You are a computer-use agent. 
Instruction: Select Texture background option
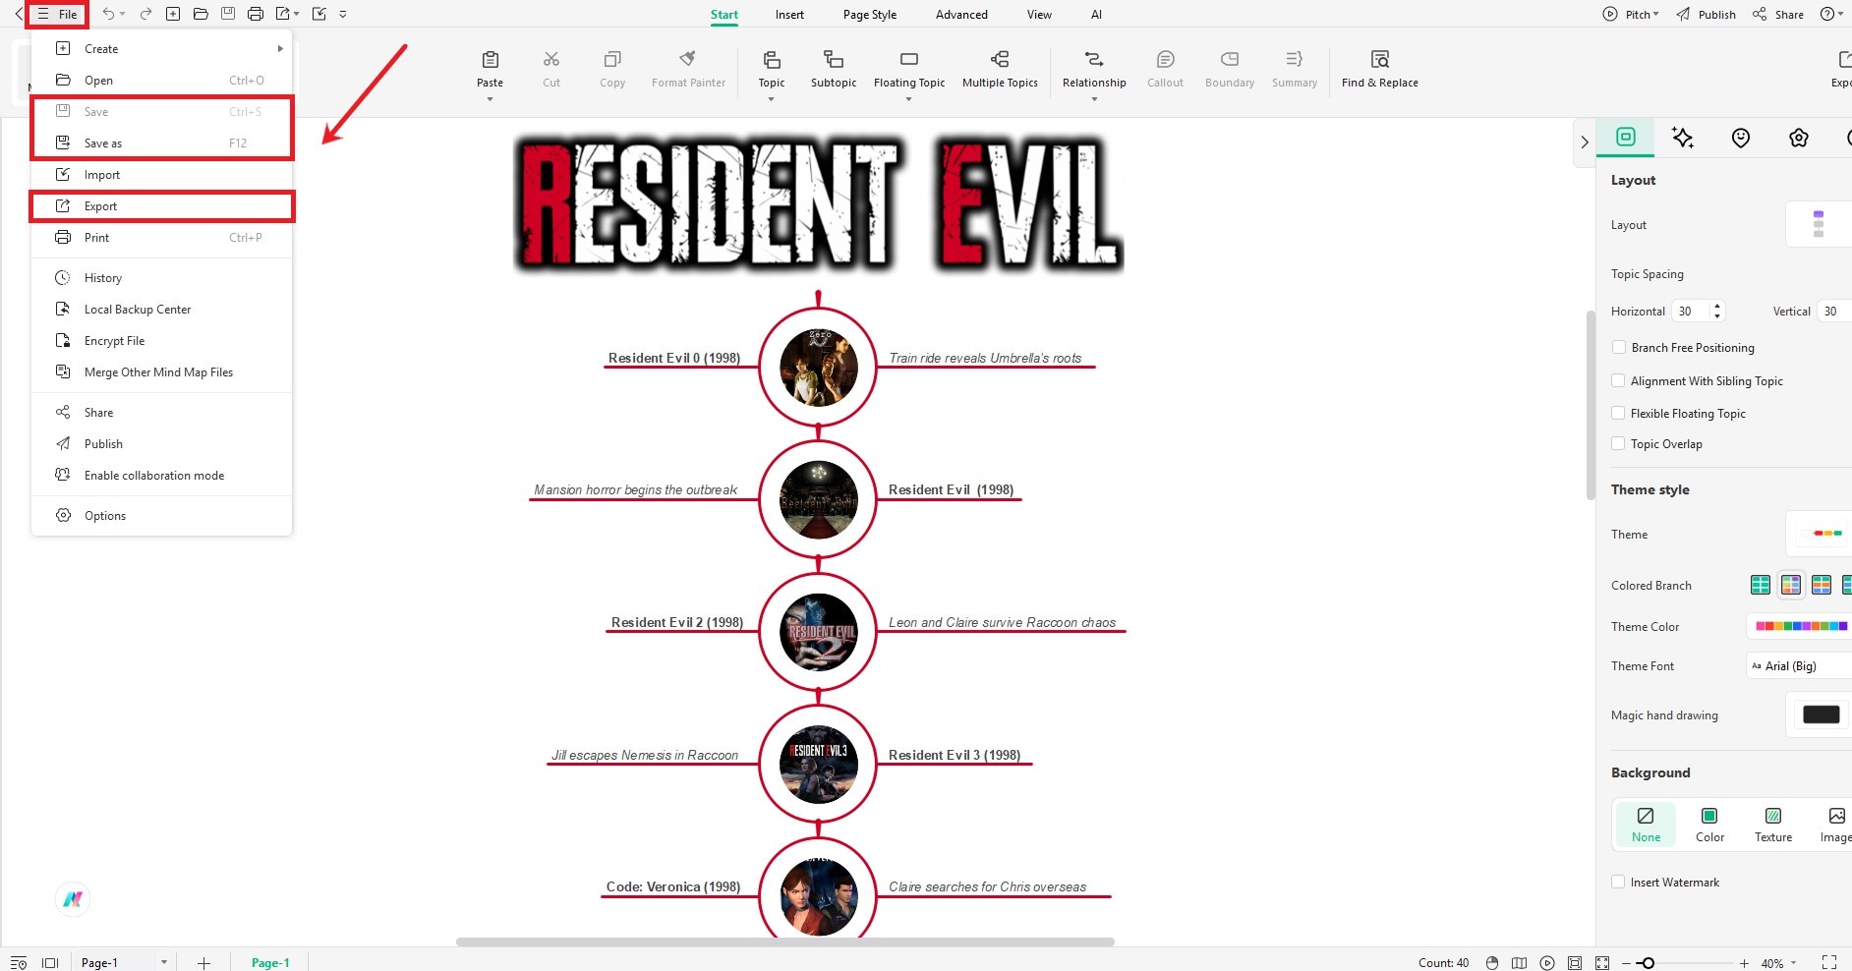[1773, 825]
